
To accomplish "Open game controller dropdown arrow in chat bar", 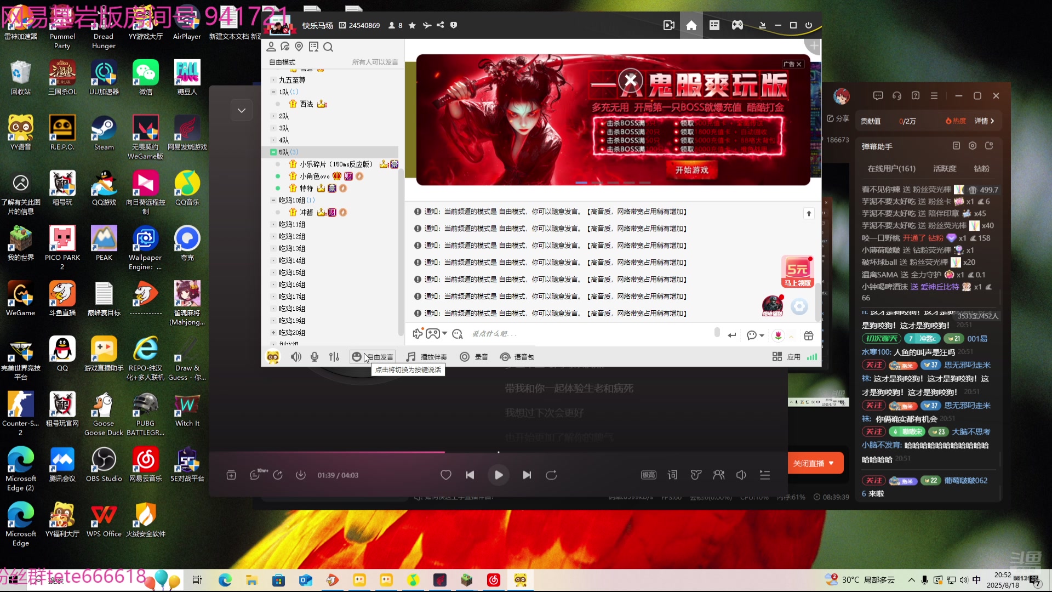I will coord(444,333).
